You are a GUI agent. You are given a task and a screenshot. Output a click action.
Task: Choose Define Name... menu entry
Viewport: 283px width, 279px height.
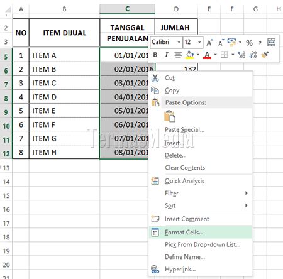(x=201, y=257)
